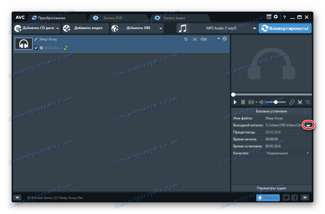Open settings gear in title bar
The width and height of the screenshot is (325, 214).
(x=276, y=17)
